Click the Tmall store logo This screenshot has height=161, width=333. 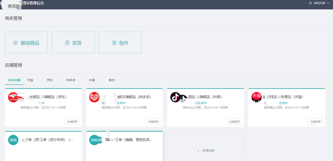click(x=256, y=97)
